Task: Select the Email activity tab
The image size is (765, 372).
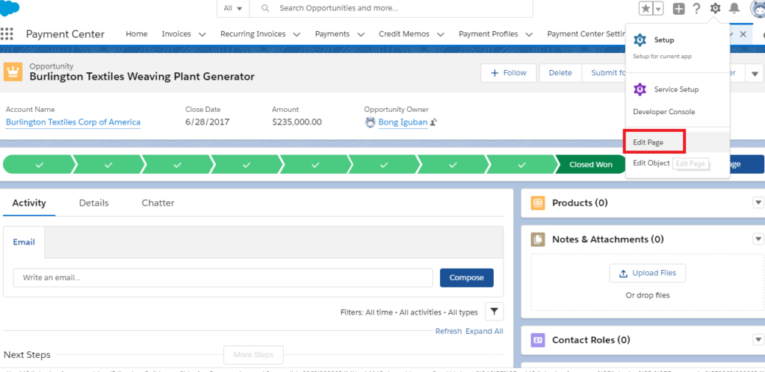Action: [24, 242]
